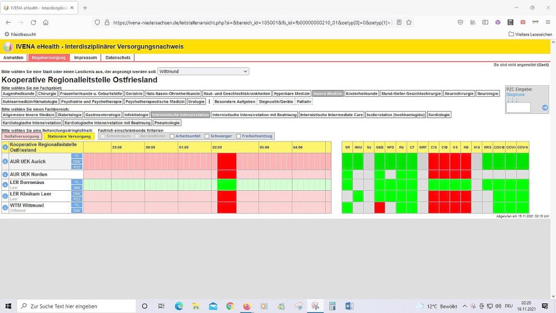
Task: Click the CT column header
Action: (412, 147)
